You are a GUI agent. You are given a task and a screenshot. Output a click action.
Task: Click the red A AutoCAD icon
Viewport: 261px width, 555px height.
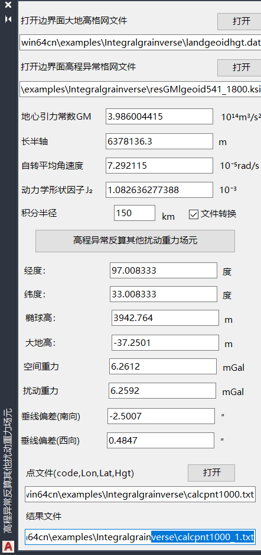pyautogui.click(x=8, y=547)
